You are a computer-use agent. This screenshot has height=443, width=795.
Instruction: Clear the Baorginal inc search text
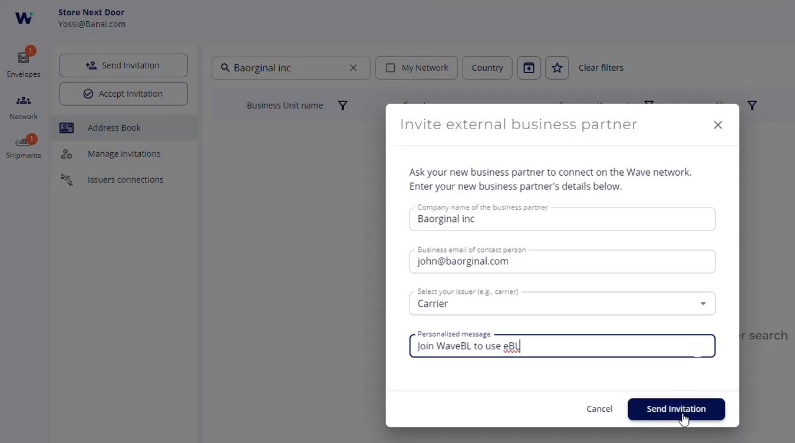[354, 68]
